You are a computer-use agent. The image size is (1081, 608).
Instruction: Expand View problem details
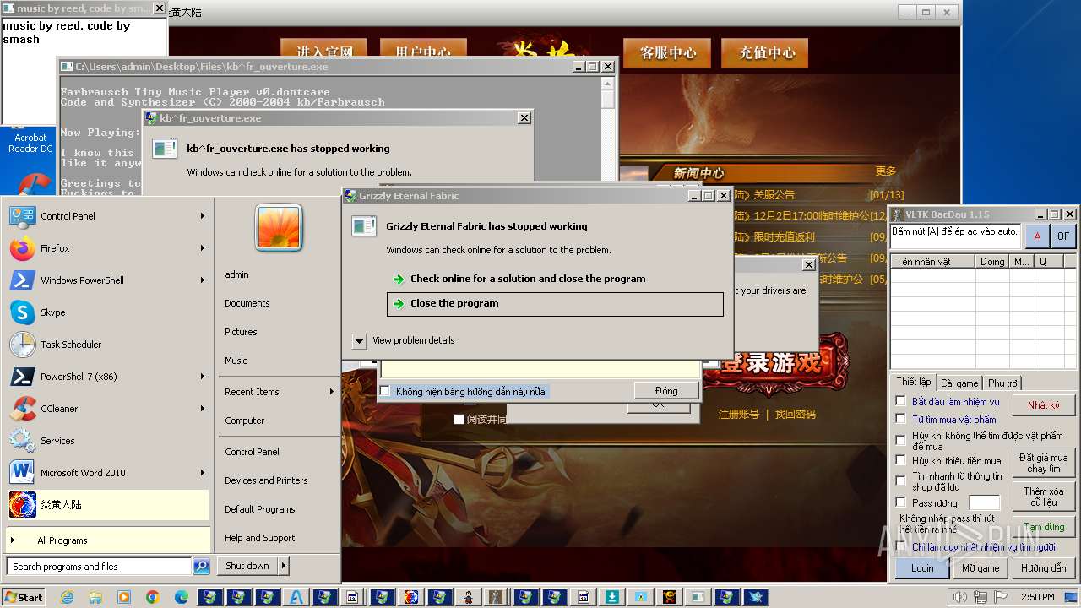(x=359, y=340)
